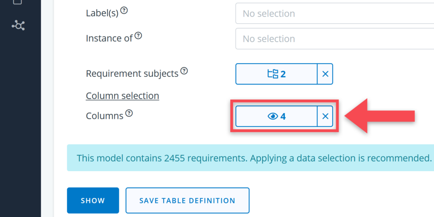The width and height of the screenshot is (434, 217).
Task: Open Requirement subjects selector showing 2
Action: tap(276, 74)
